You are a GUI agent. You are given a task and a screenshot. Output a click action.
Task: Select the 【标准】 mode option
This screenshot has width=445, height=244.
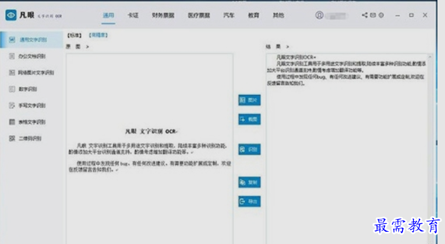tap(75, 35)
